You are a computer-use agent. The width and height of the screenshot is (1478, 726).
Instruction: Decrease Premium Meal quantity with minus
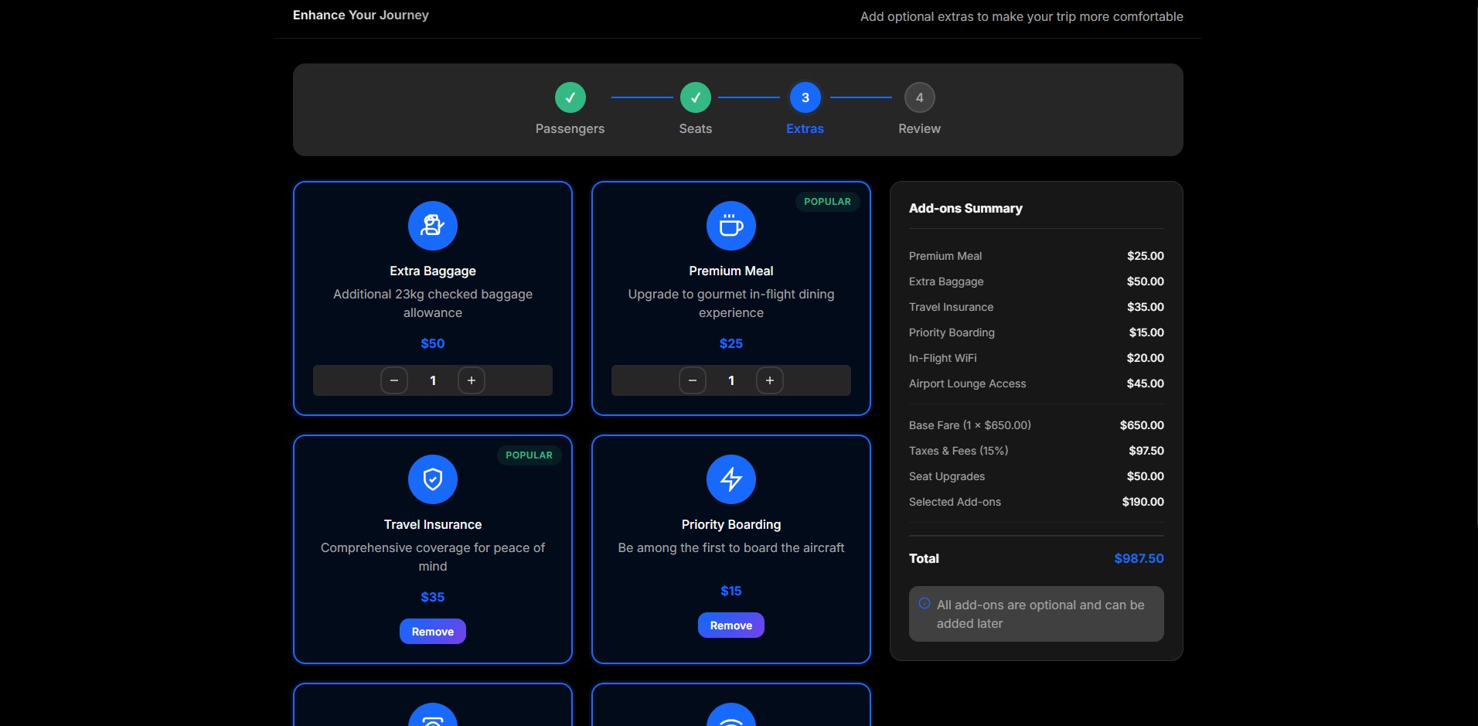point(693,380)
